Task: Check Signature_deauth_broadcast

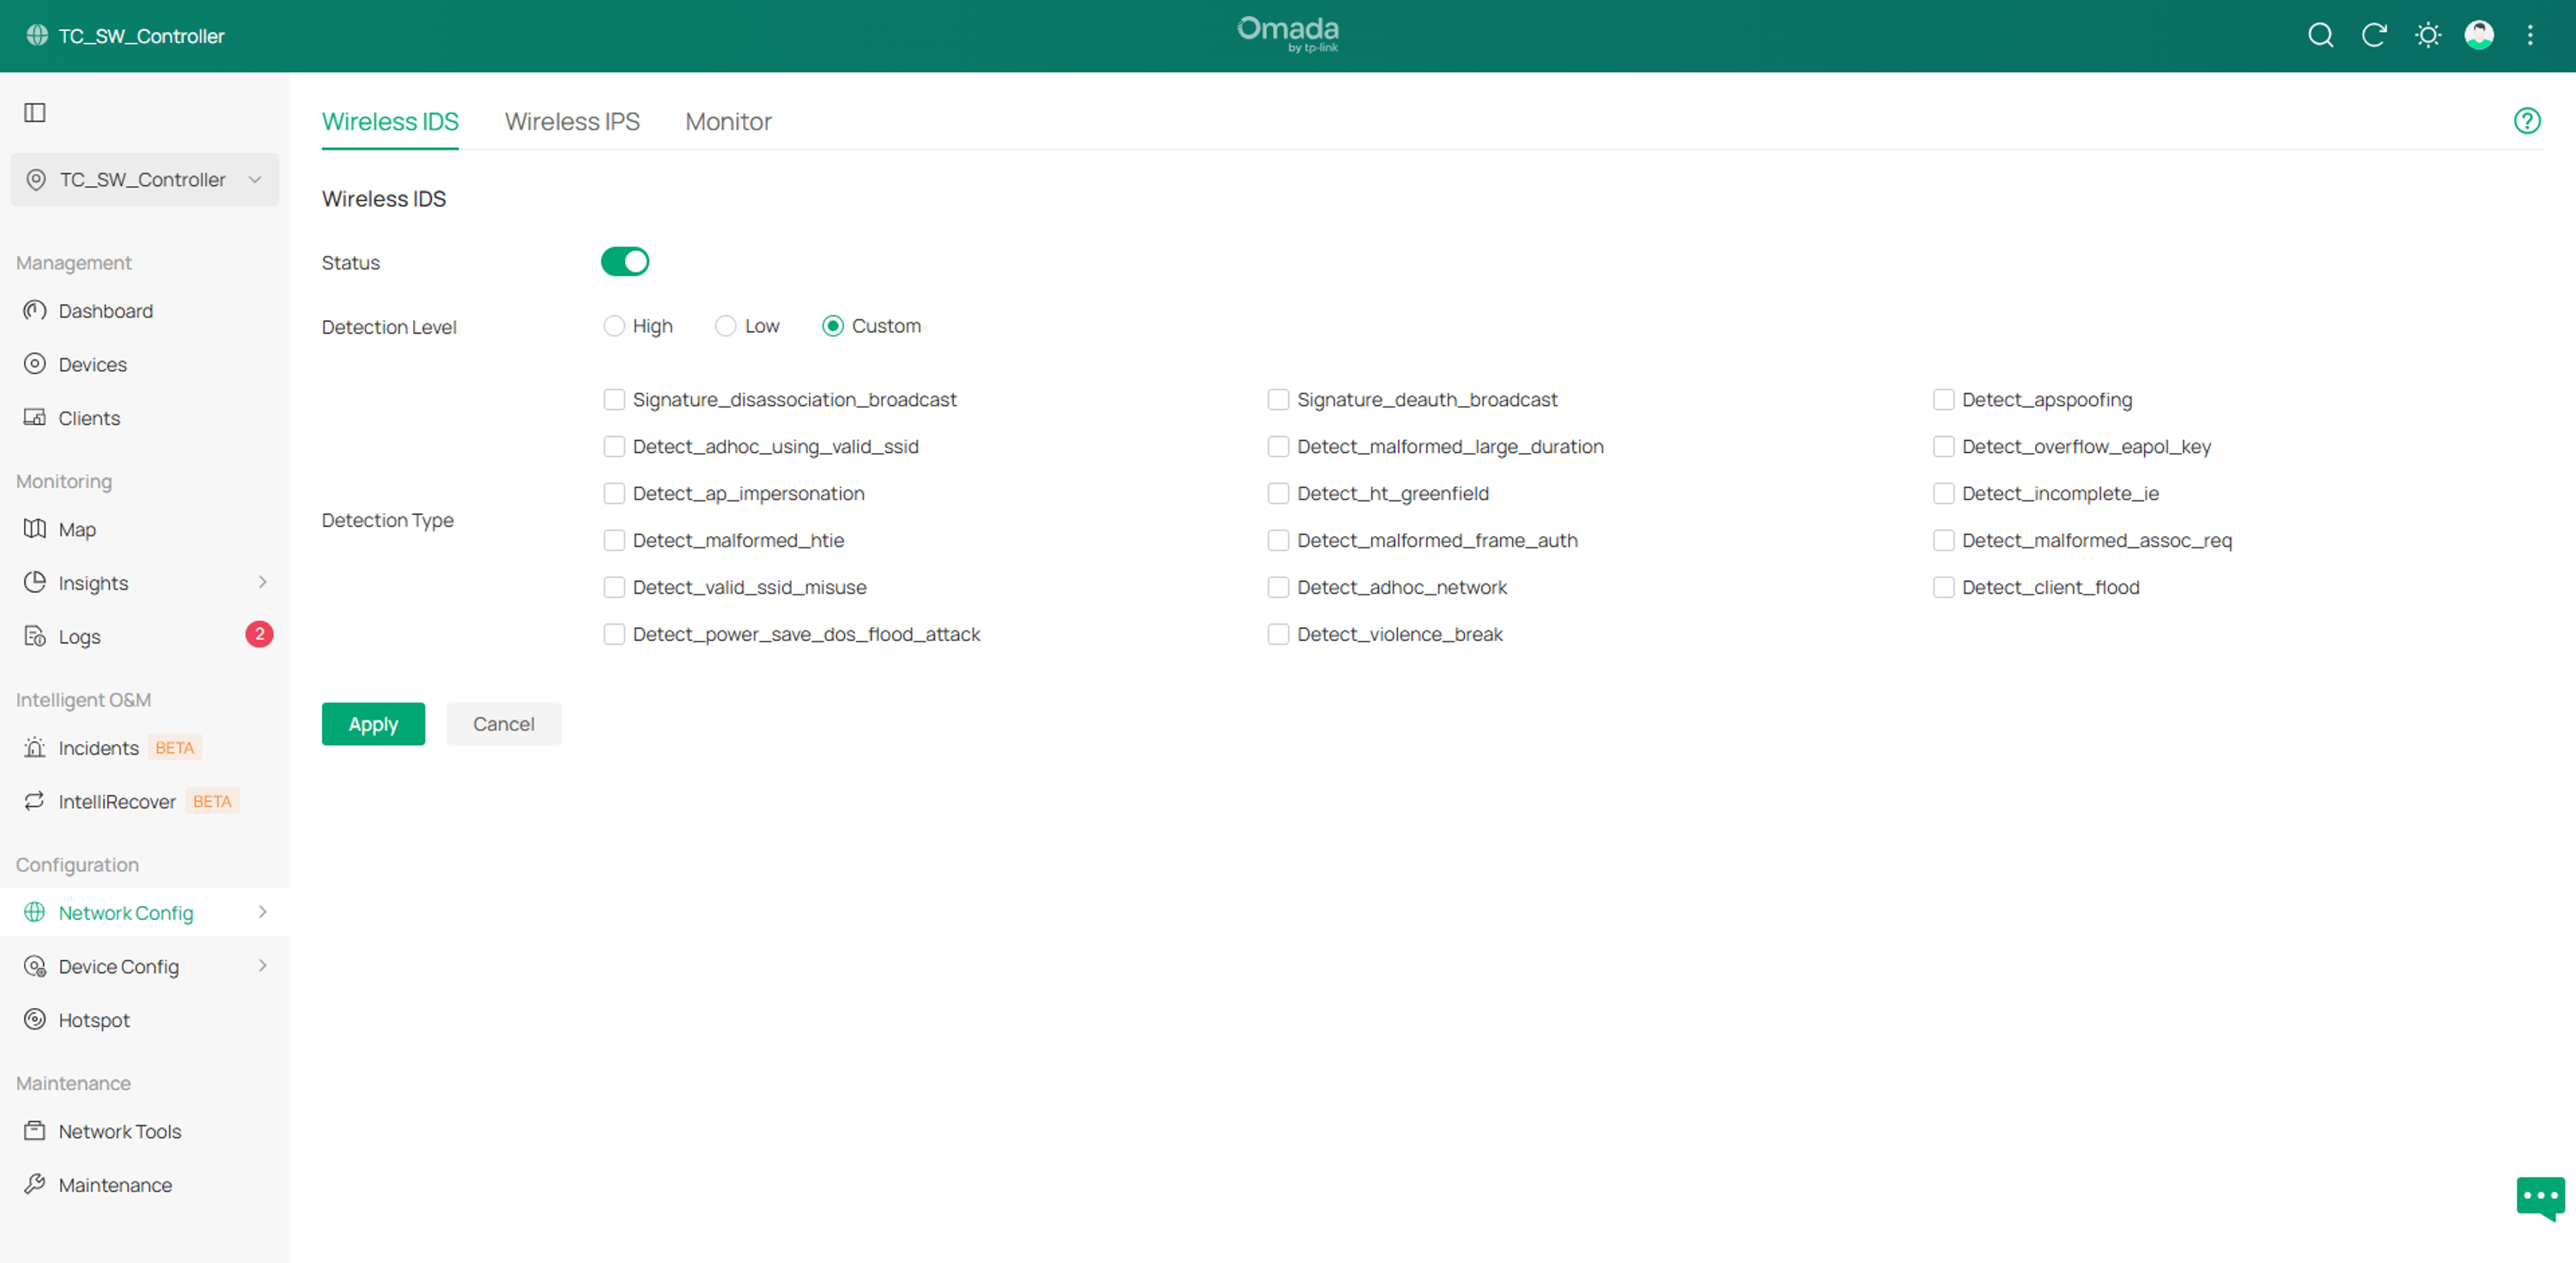Action: 1278,400
